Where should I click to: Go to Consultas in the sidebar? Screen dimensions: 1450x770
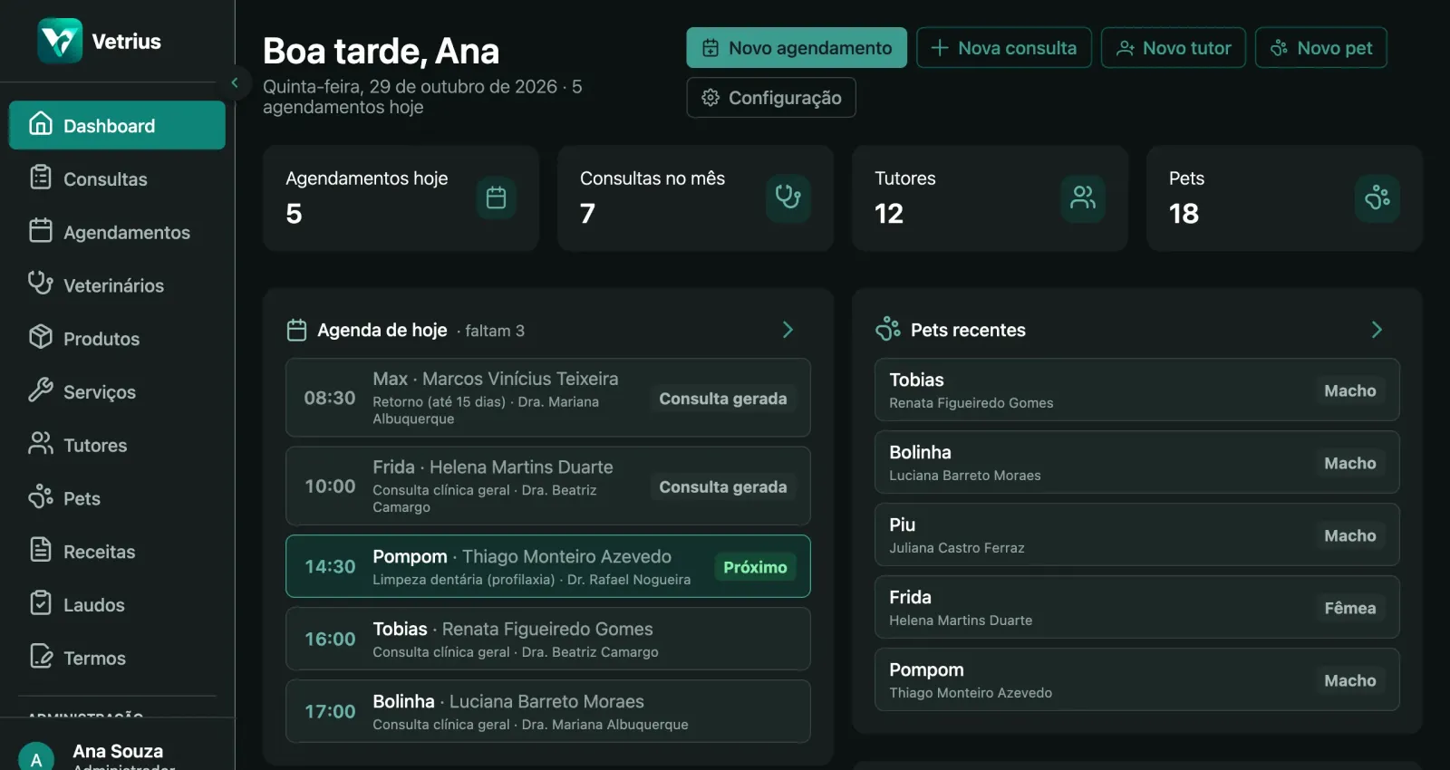point(117,178)
